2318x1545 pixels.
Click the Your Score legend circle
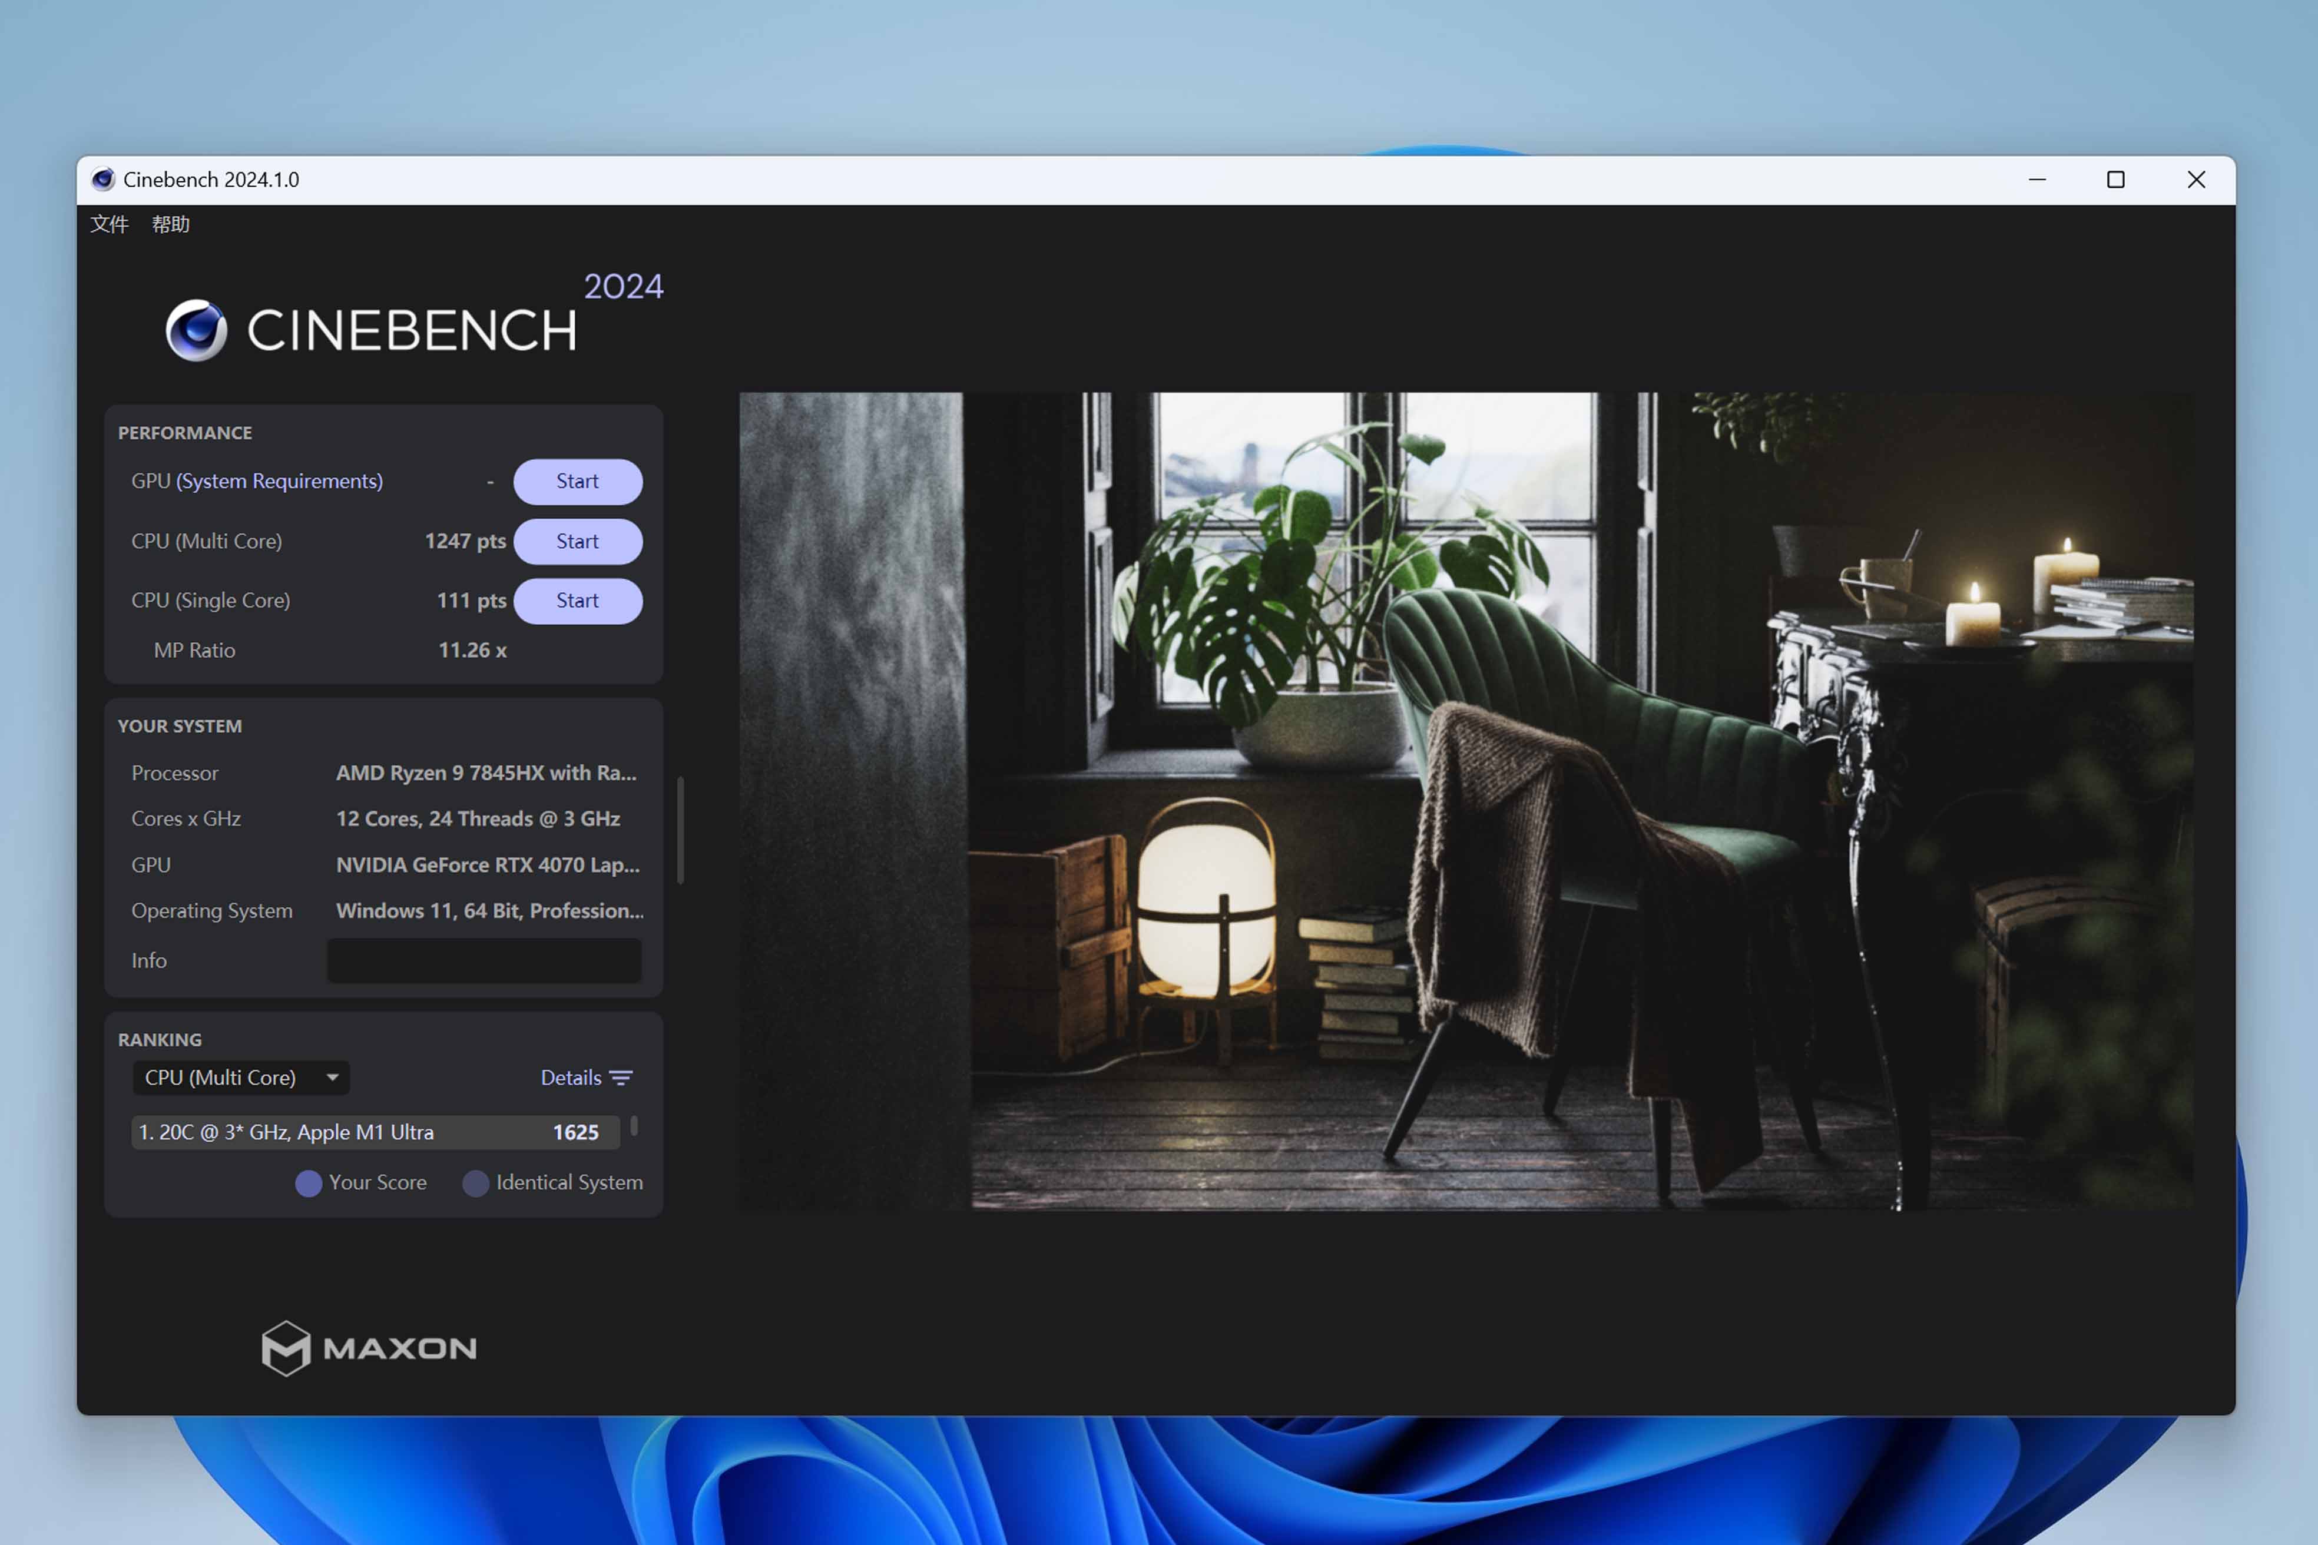pyautogui.click(x=309, y=1183)
